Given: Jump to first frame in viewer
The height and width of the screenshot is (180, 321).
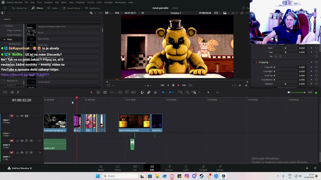Looking at the screenshot, I should click(163, 85).
